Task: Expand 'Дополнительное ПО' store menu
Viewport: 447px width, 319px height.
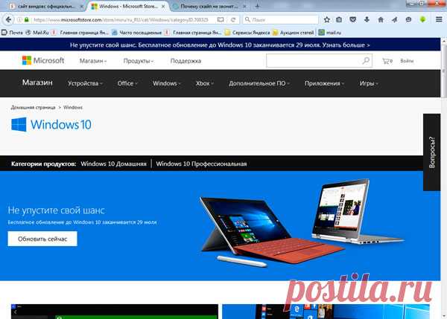Action: click(x=259, y=83)
